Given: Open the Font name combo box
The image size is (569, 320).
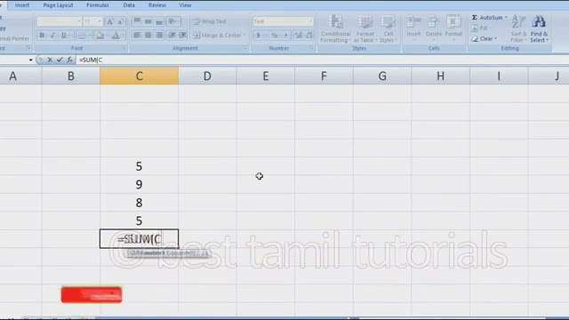Looking at the screenshot, I should click(x=60, y=21).
